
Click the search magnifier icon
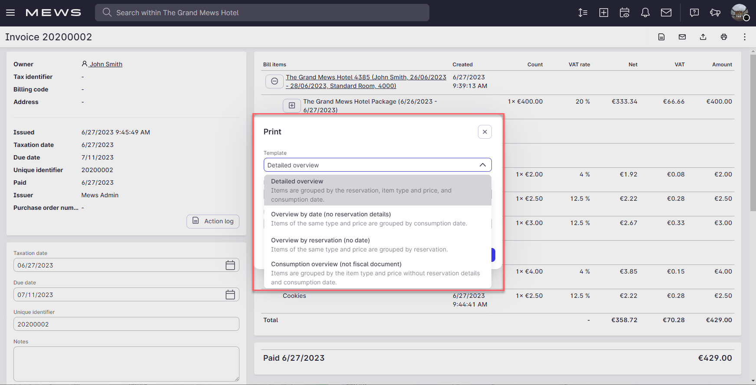click(x=107, y=13)
